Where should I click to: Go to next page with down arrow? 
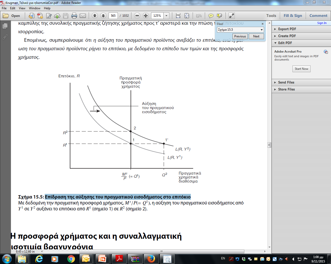click(103, 16)
